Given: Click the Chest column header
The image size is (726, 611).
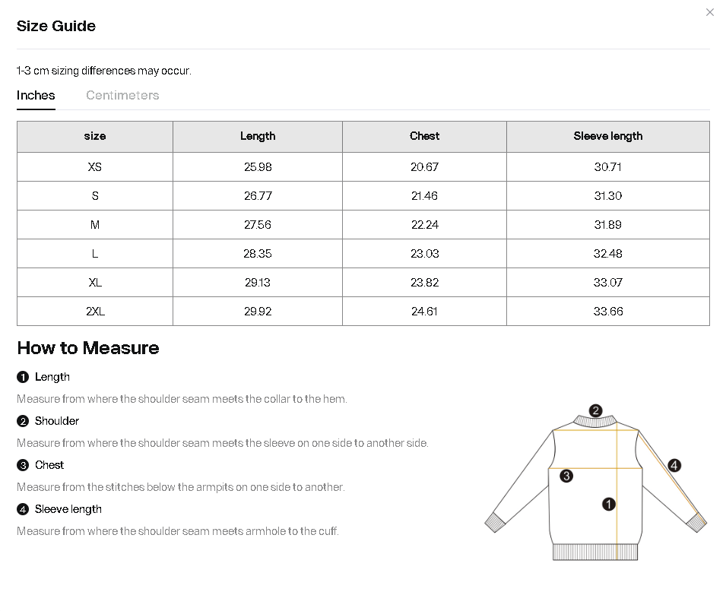Looking at the screenshot, I should point(424,137).
